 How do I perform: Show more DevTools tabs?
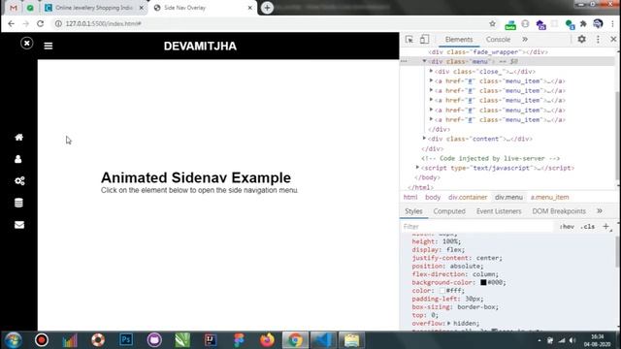click(x=525, y=40)
